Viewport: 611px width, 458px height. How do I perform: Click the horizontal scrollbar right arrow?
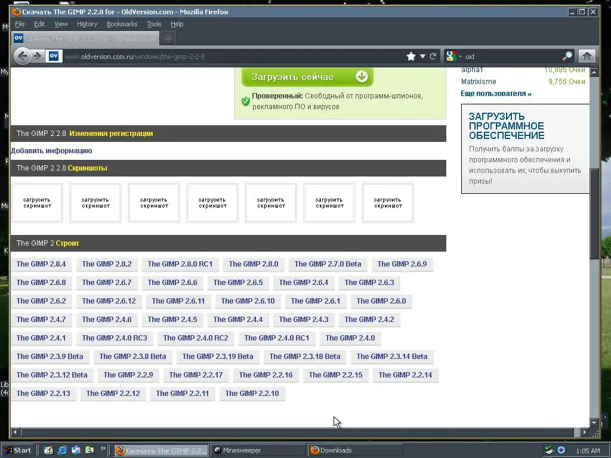(x=584, y=432)
